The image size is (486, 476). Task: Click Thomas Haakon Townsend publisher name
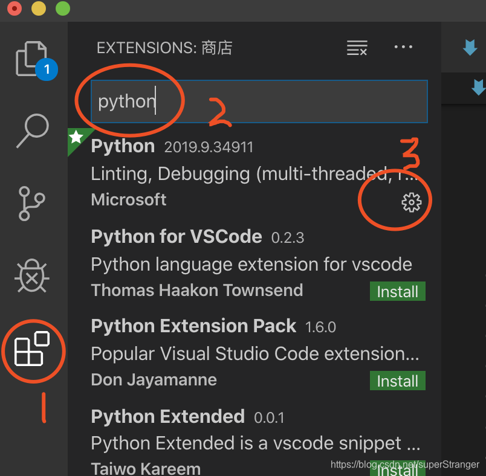click(197, 291)
